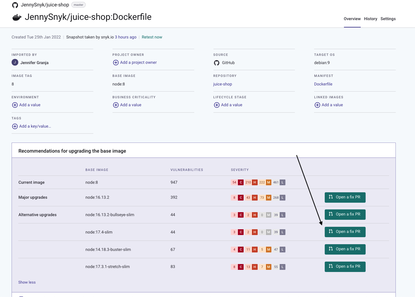Open a fix PR for node:16.13.2
This screenshot has width=415, height=297.
[x=345, y=197]
